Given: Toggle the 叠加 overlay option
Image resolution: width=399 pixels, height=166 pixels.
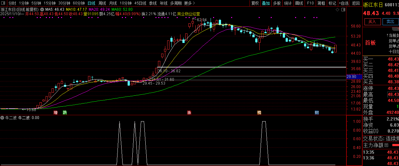Looking at the screenshot, I should 266,3.
